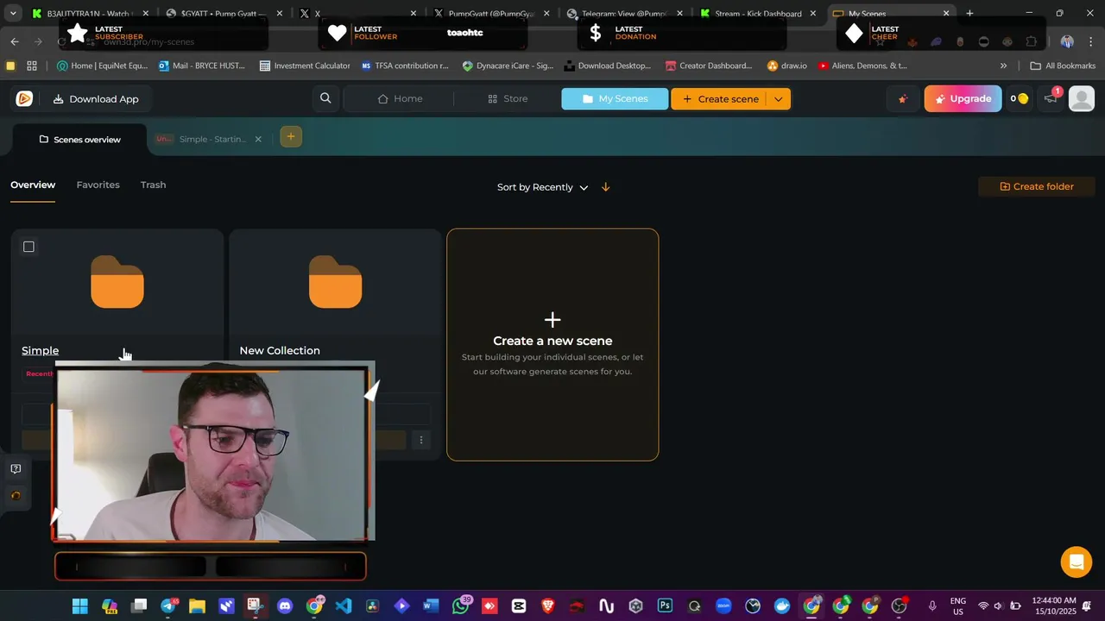Screen dimensions: 1105x621
Task: Open Zoom from the taskbar
Action: click(x=723, y=606)
